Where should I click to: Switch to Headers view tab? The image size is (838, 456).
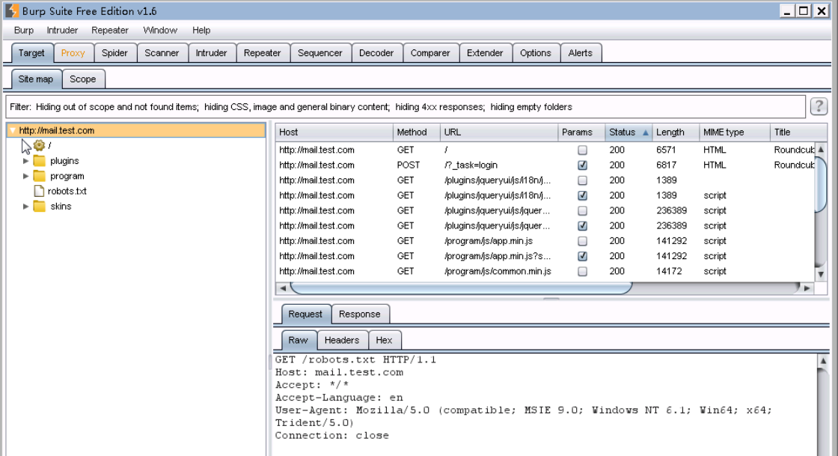(x=342, y=340)
